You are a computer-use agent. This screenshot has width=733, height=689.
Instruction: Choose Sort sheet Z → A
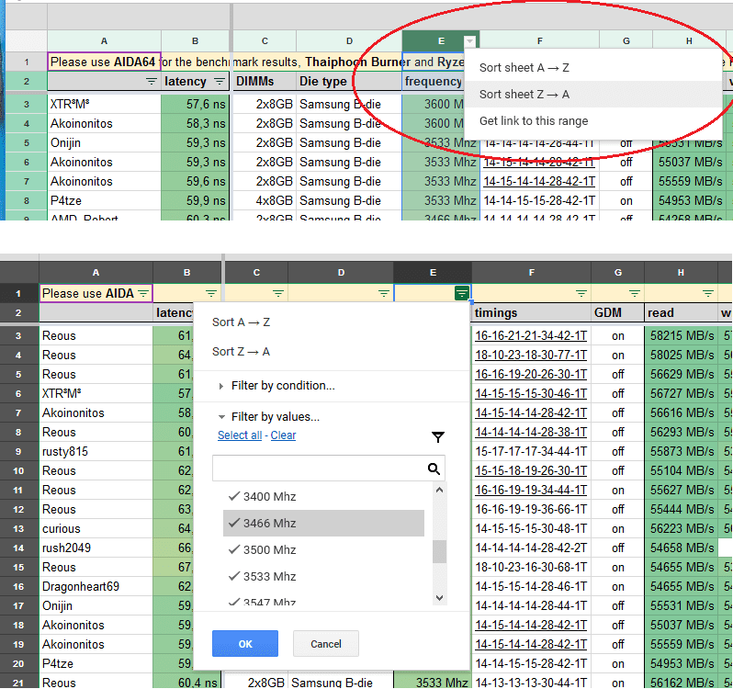tap(593, 95)
